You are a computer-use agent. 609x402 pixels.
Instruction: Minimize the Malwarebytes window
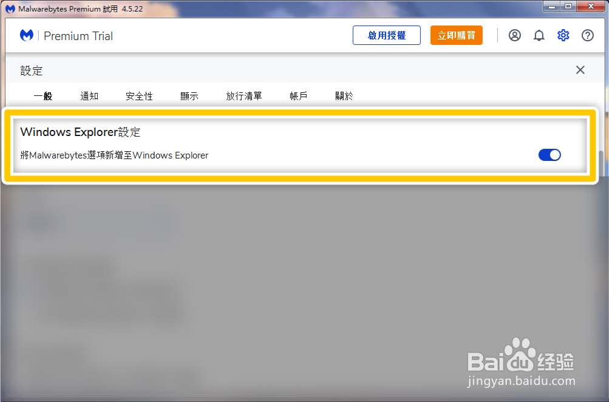coord(551,7)
